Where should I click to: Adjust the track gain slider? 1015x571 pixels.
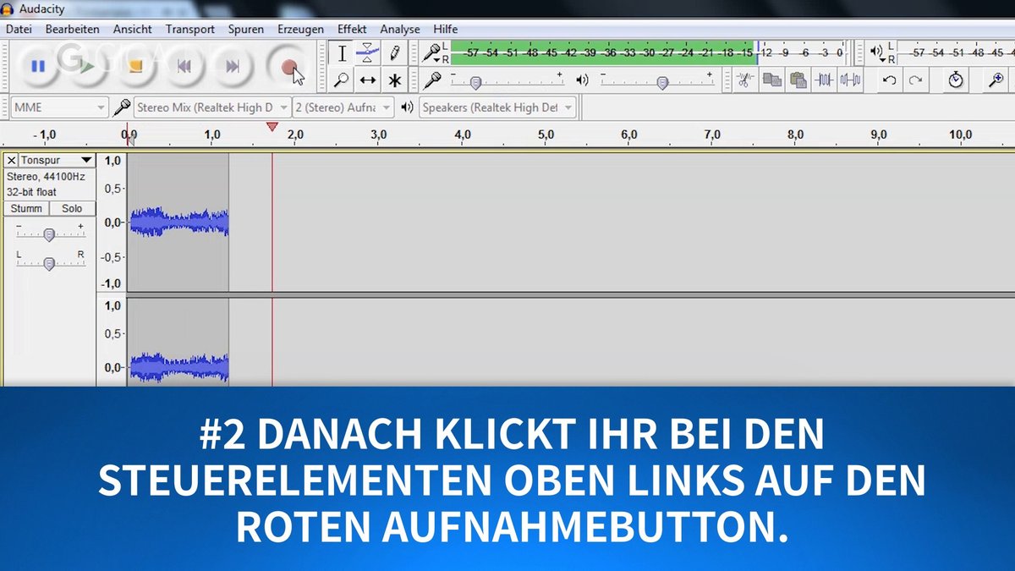pyautogui.click(x=49, y=233)
